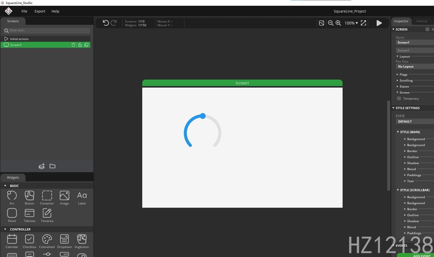Select the Label widget
Viewport: 434px width, 257px height.
(82, 198)
